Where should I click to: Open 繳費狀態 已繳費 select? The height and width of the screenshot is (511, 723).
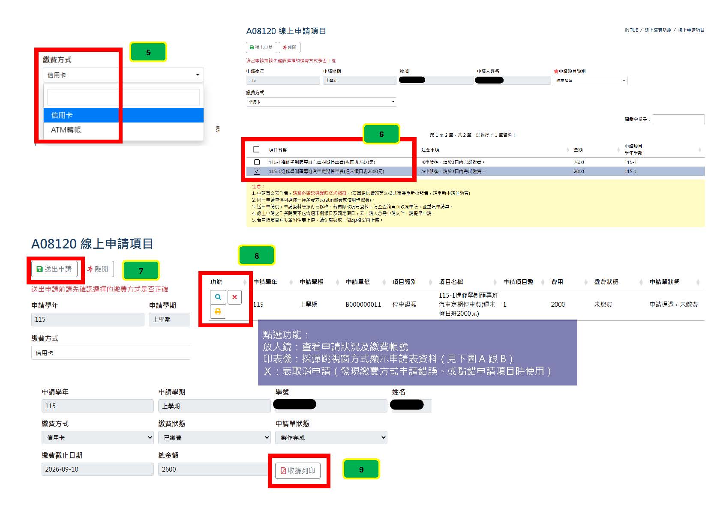click(214, 438)
